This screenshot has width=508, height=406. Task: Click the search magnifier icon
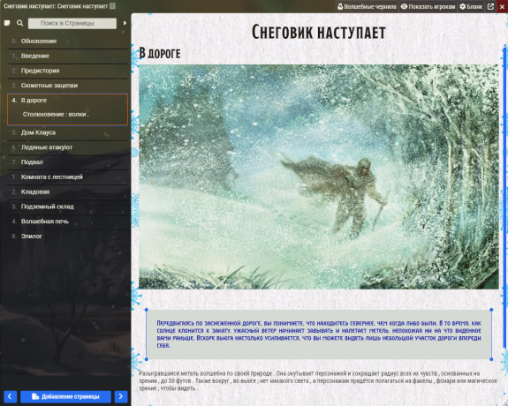point(20,23)
